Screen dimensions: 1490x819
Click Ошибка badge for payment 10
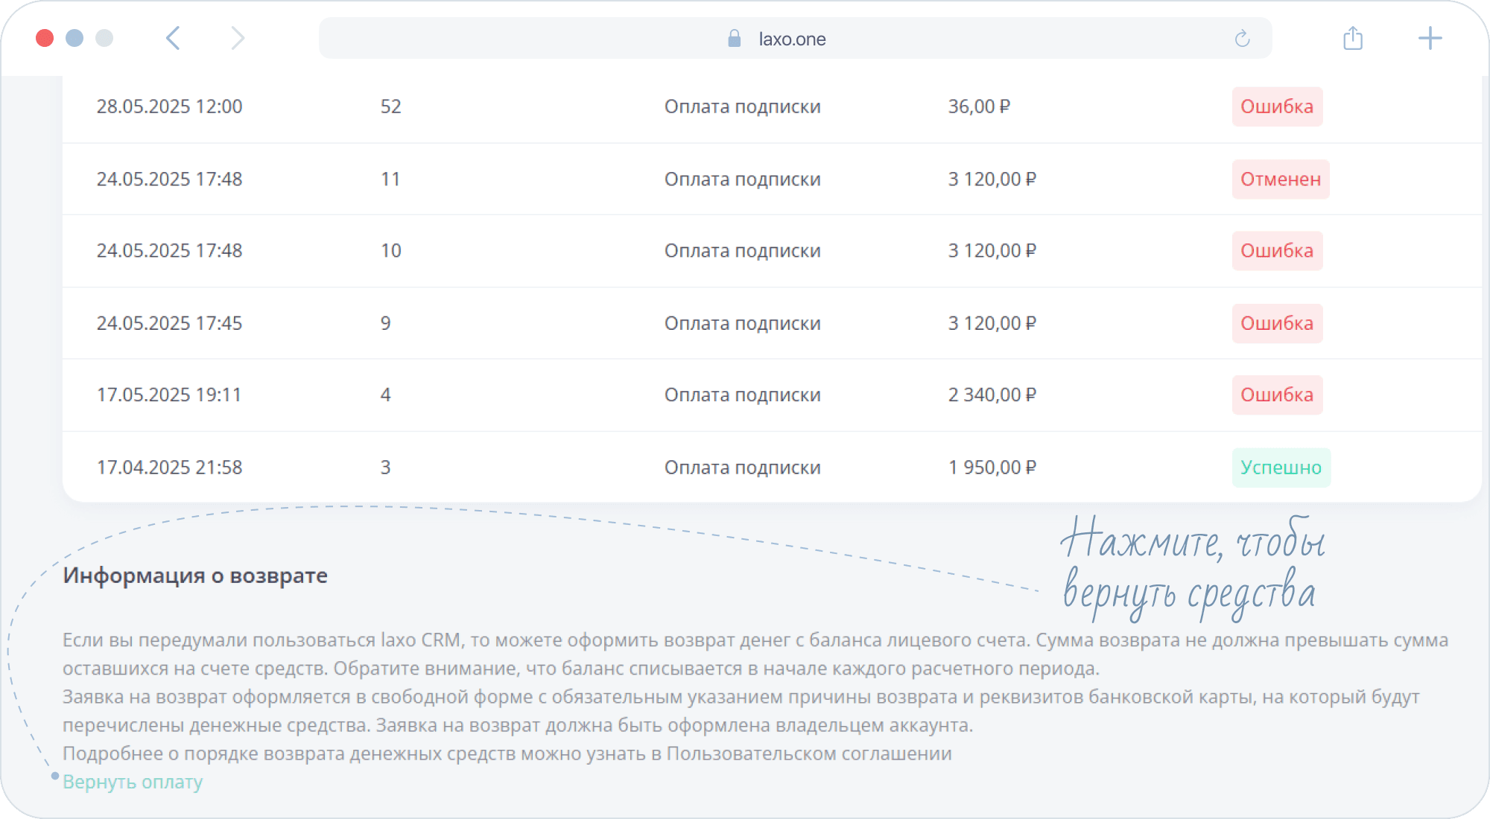click(x=1276, y=251)
